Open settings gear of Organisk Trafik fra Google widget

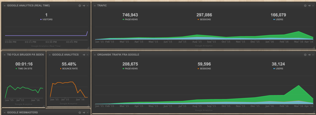coord(305,55)
